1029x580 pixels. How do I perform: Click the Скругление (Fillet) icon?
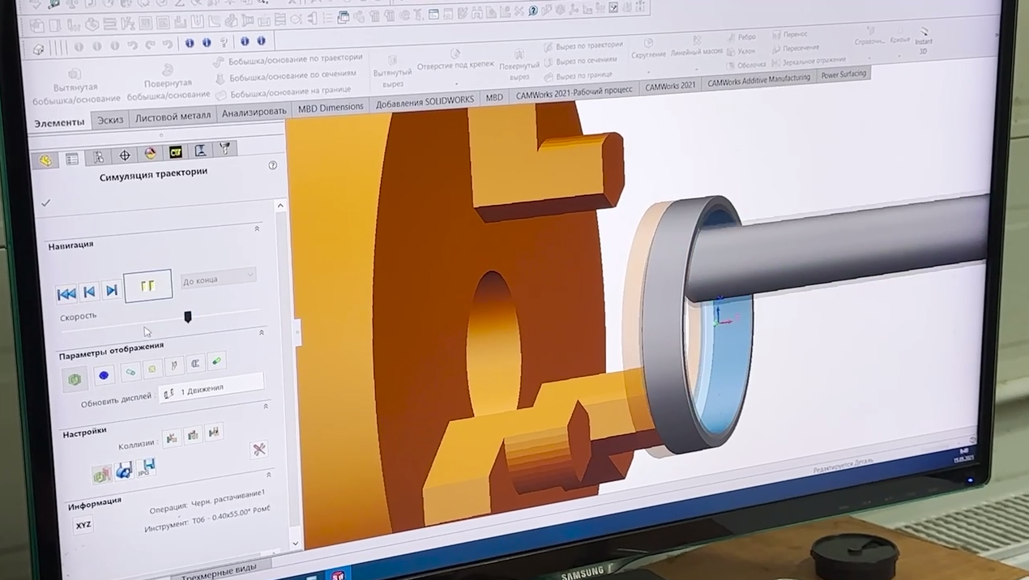pyautogui.click(x=647, y=47)
